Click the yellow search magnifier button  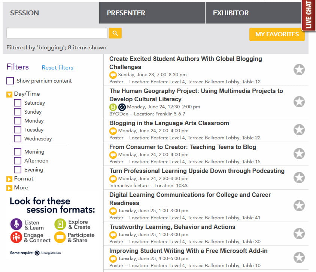click(115, 33)
